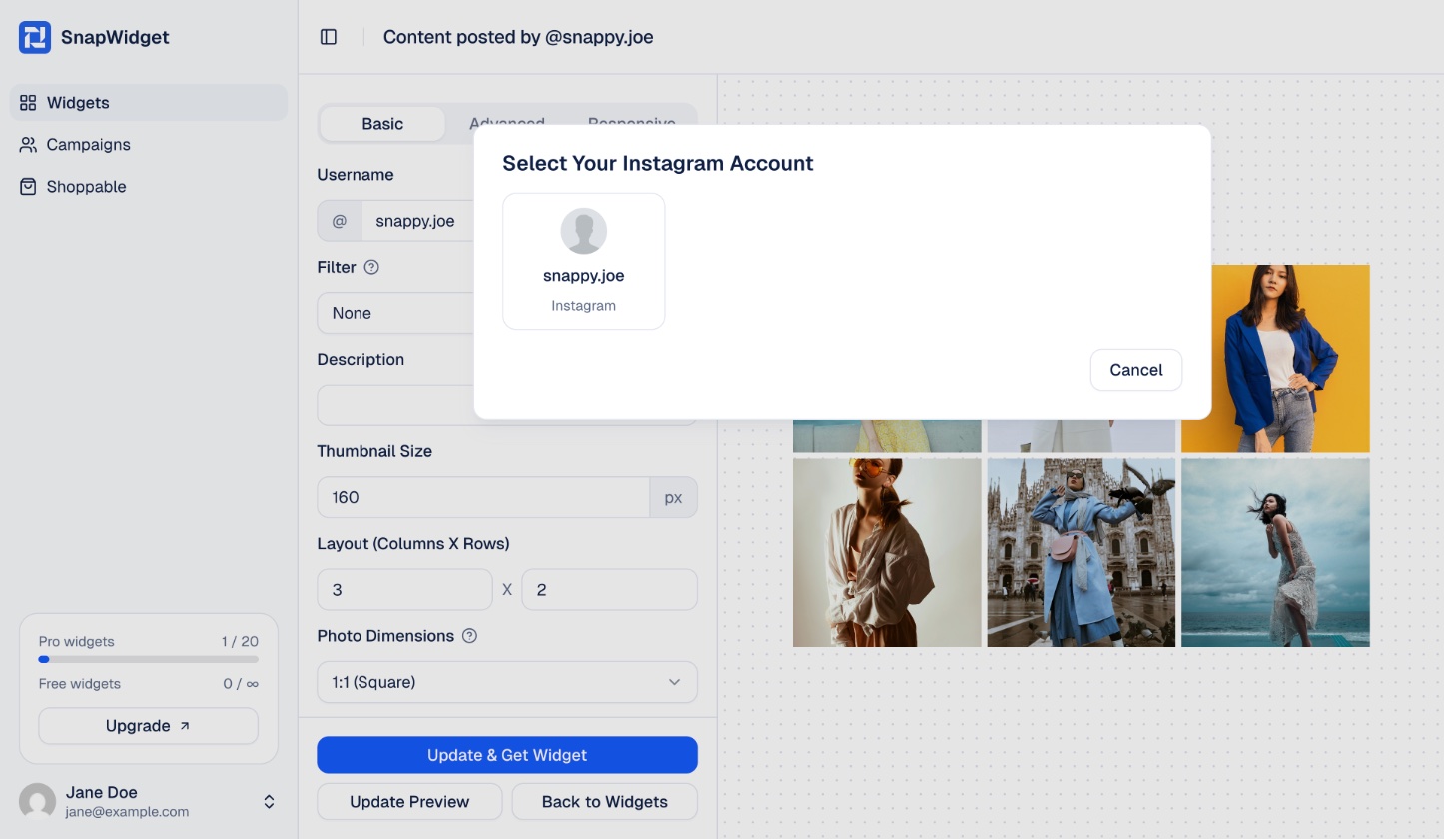Click the jane@example.com email text
This screenshot has width=1444, height=839.
pyautogui.click(x=127, y=812)
